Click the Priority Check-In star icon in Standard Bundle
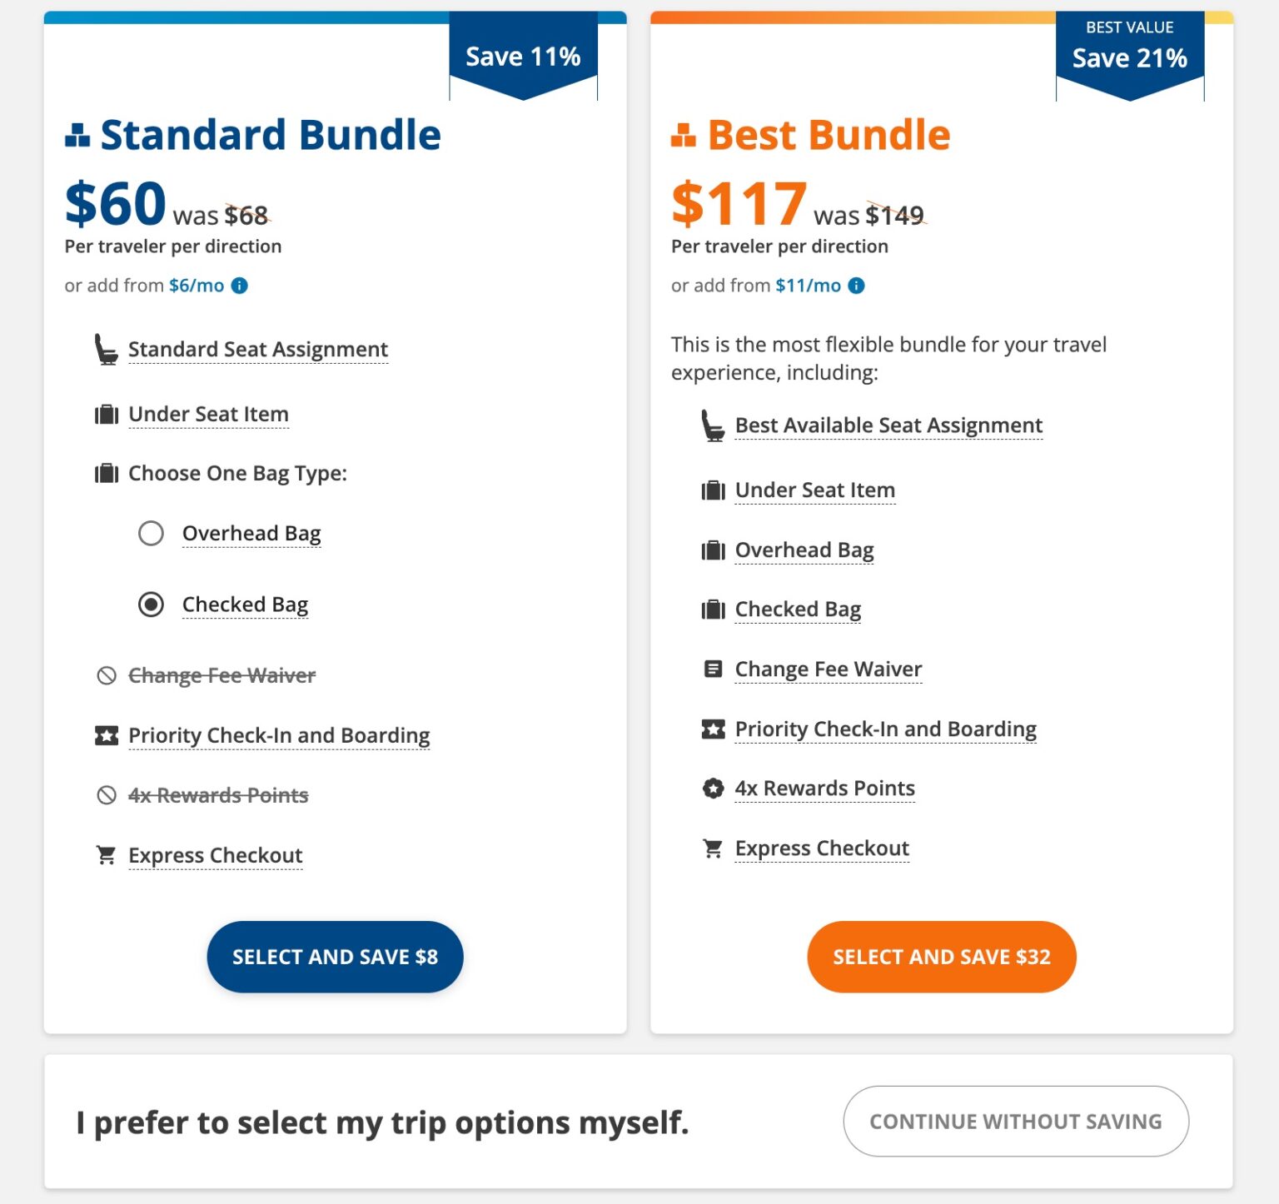The image size is (1279, 1204). click(105, 734)
